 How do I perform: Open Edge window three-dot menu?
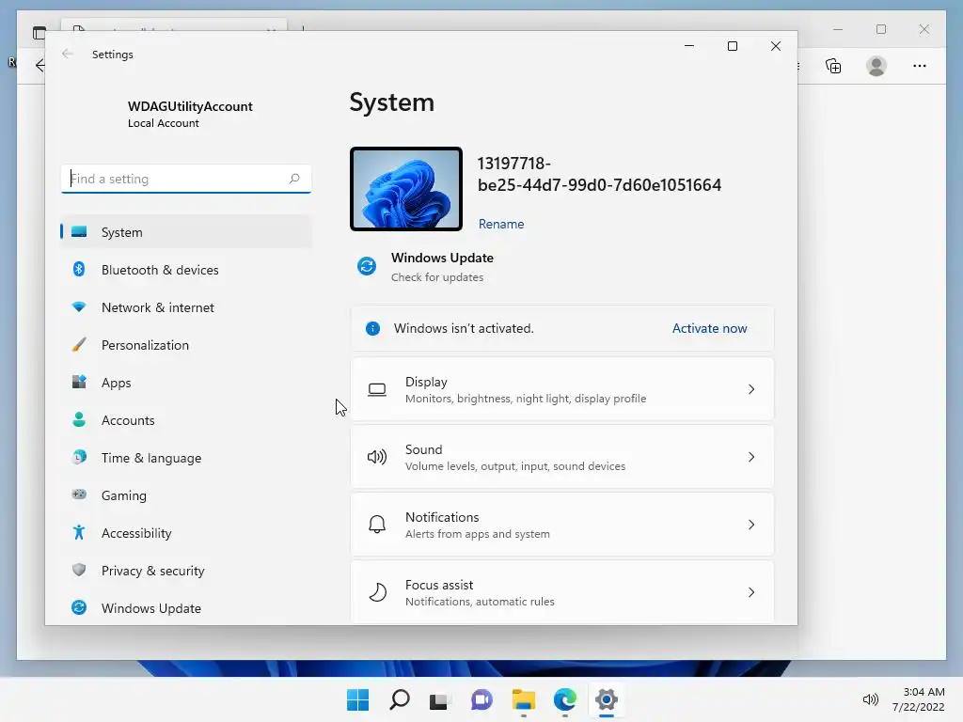(920, 66)
